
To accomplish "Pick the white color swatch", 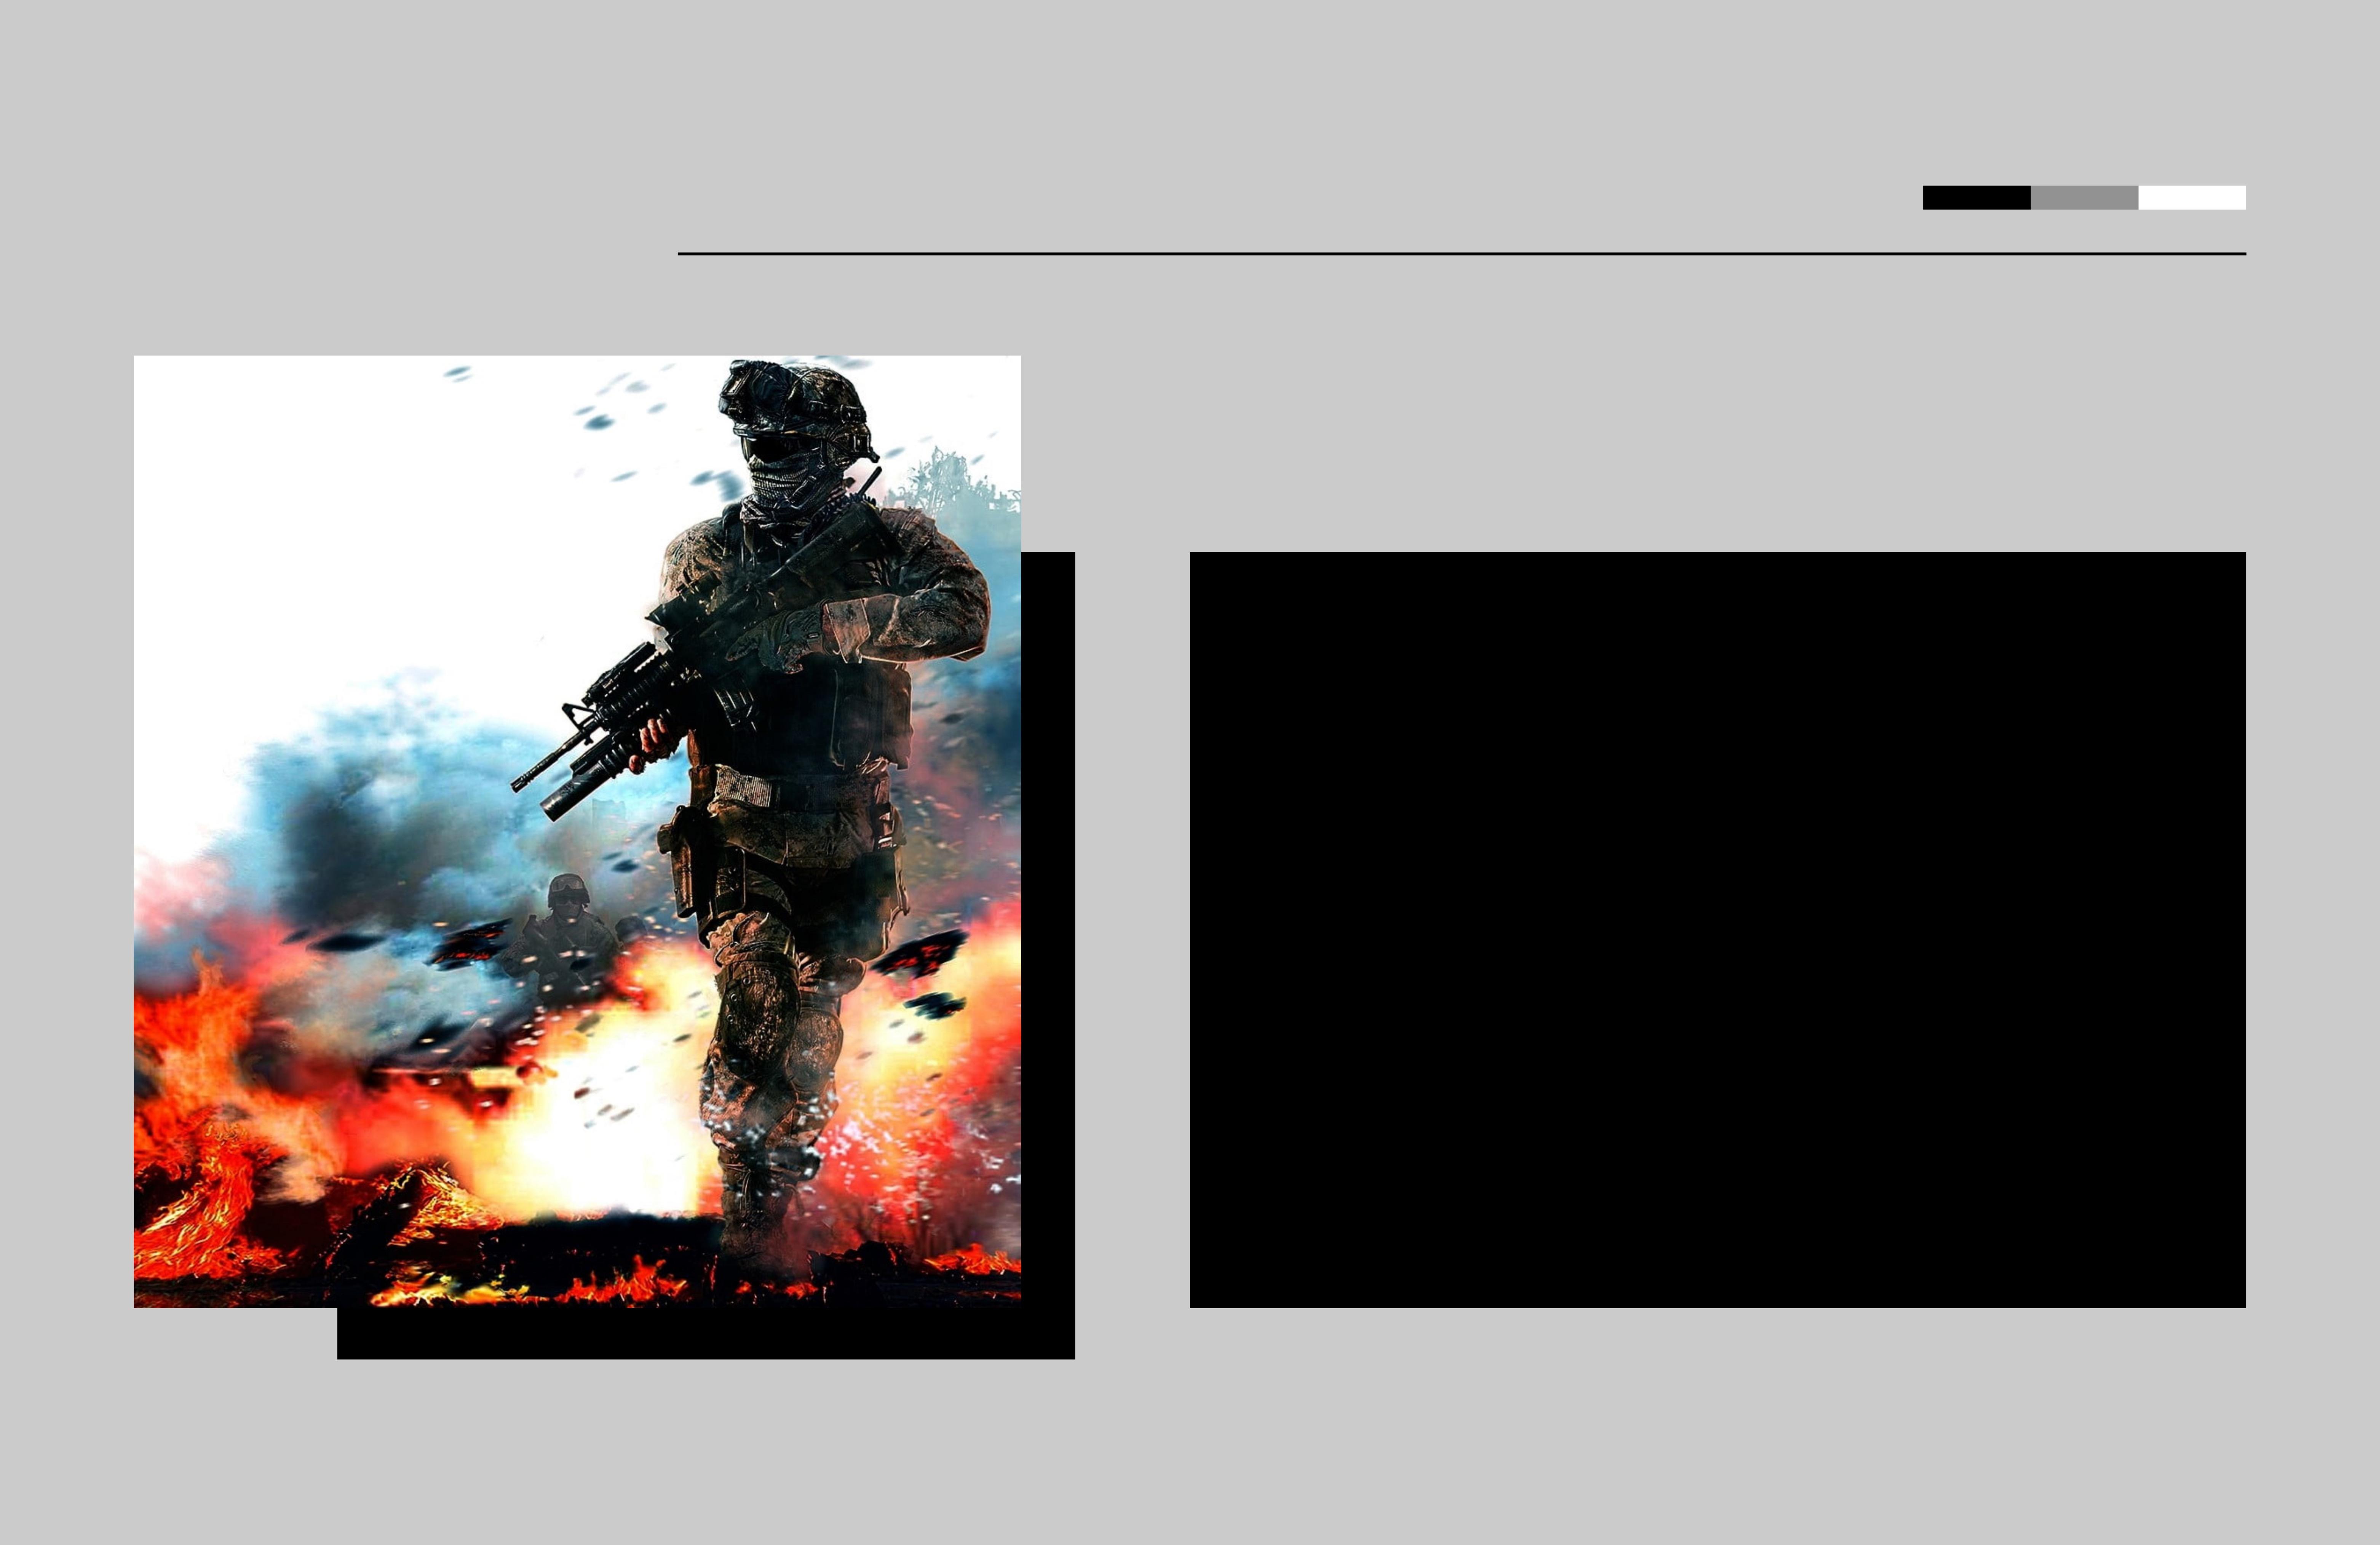I will point(2192,197).
